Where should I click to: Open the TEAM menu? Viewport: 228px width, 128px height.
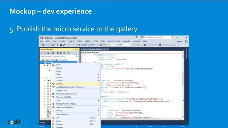[x=87, y=41]
